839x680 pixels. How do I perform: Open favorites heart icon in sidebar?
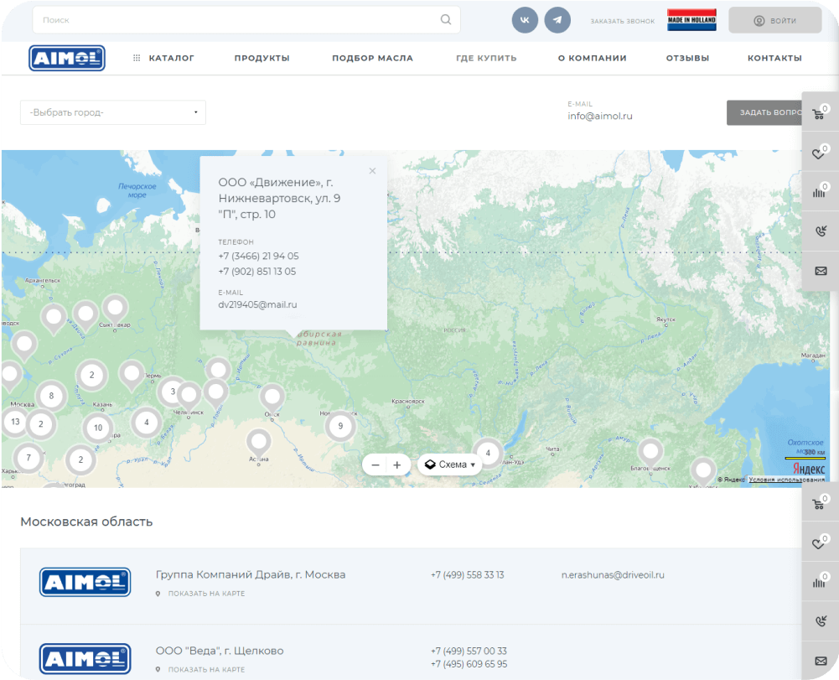coord(820,153)
